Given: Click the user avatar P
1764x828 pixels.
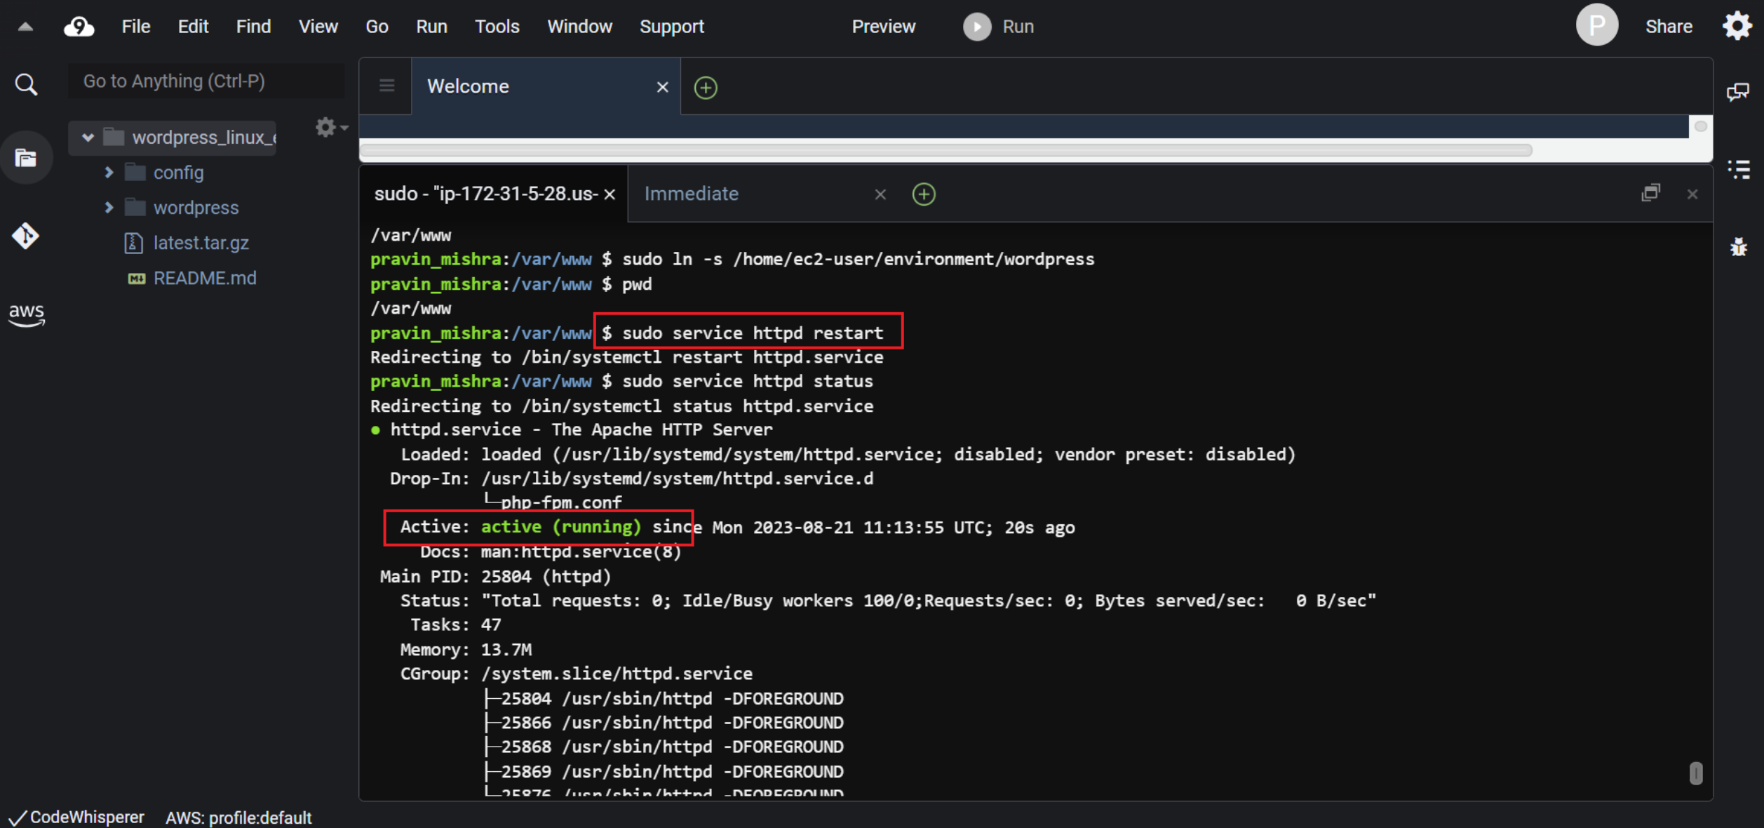Looking at the screenshot, I should [1596, 25].
